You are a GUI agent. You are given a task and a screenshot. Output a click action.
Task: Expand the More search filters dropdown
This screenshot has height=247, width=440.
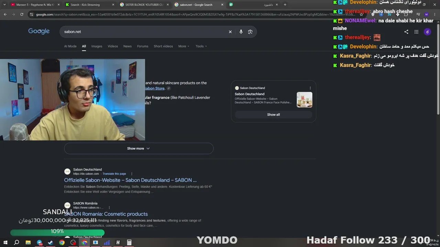tap(184, 46)
